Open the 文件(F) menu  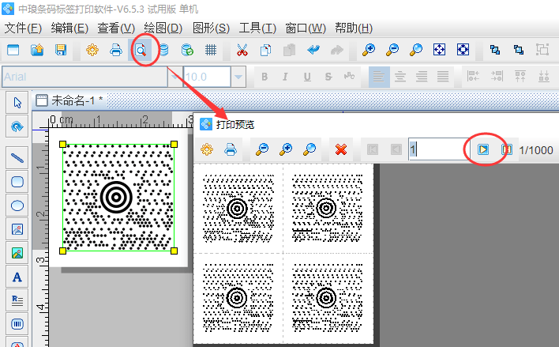coord(23,28)
